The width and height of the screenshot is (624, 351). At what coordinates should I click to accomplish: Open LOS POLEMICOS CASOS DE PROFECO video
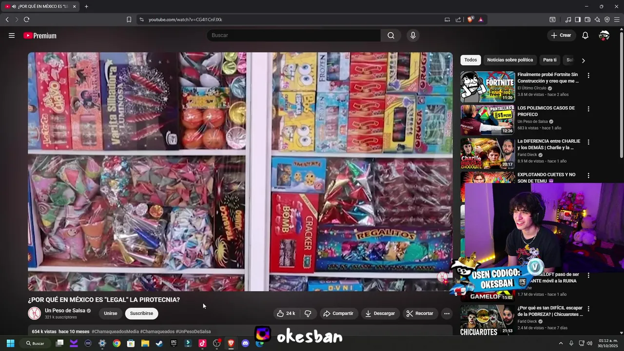546,111
